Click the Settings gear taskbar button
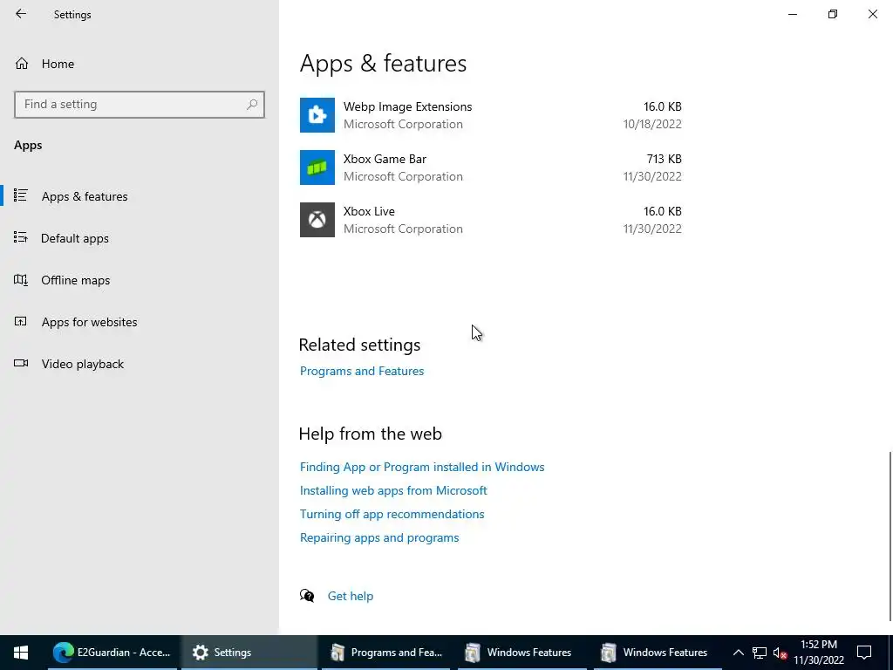 click(249, 653)
